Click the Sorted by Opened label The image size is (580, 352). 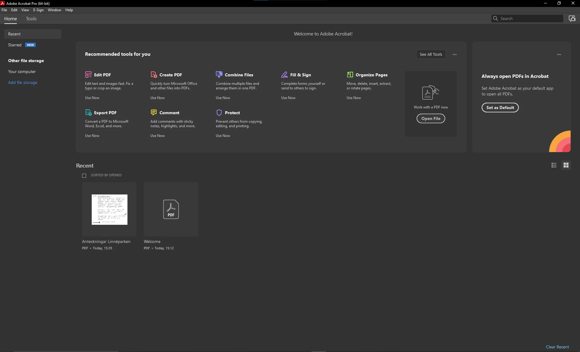point(106,175)
